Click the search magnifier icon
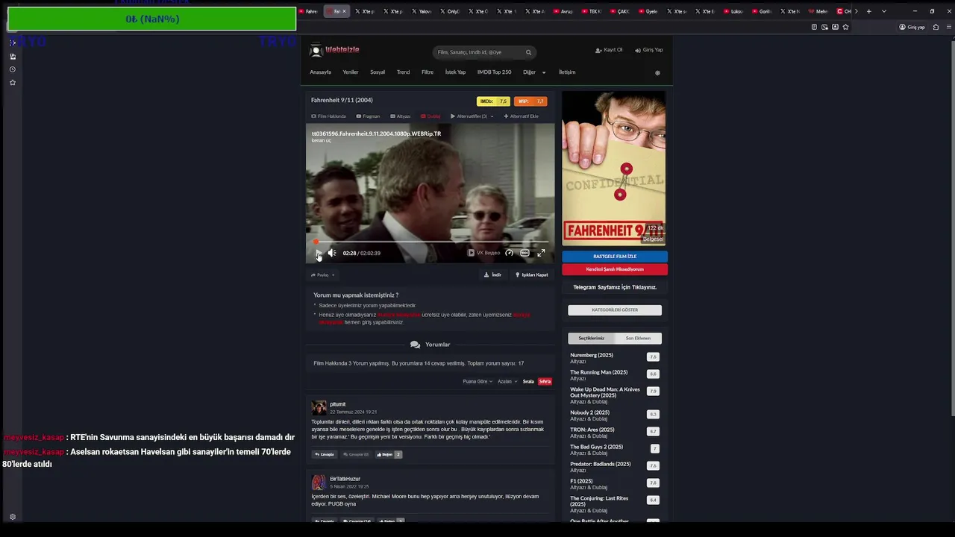The width and height of the screenshot is (955, 537). 528,52
